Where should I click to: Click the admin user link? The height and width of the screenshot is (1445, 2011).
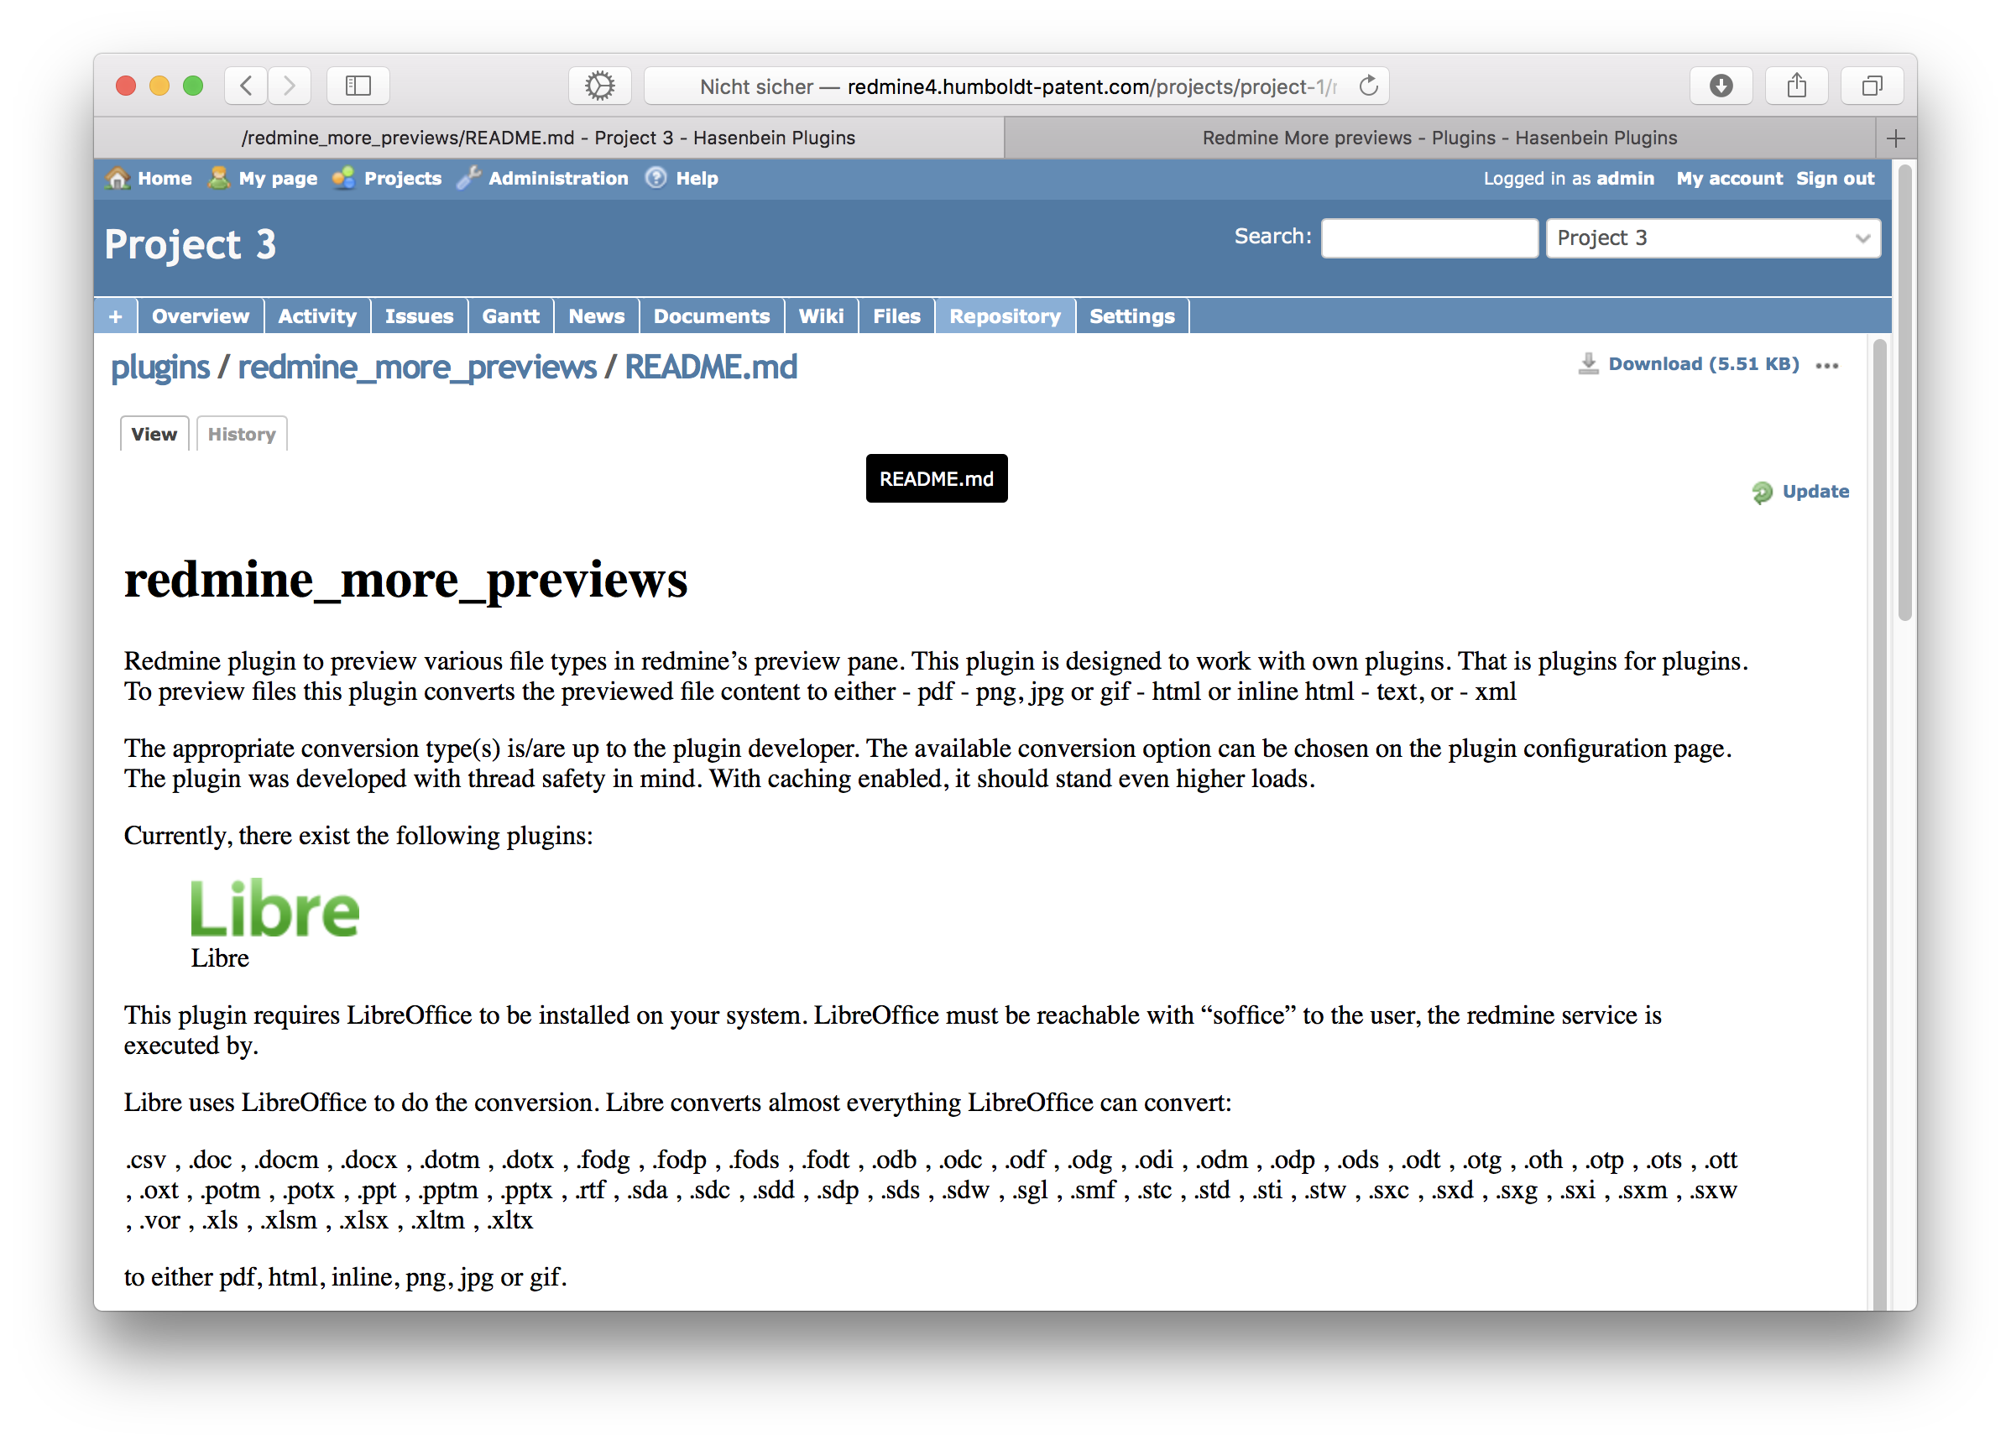1624,178
